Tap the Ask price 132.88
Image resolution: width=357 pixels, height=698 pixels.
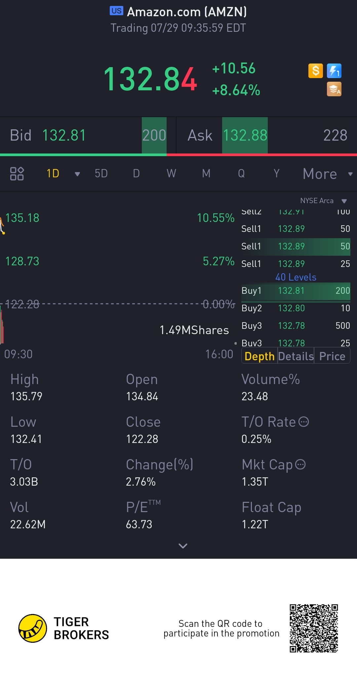(x=245, y=135)
